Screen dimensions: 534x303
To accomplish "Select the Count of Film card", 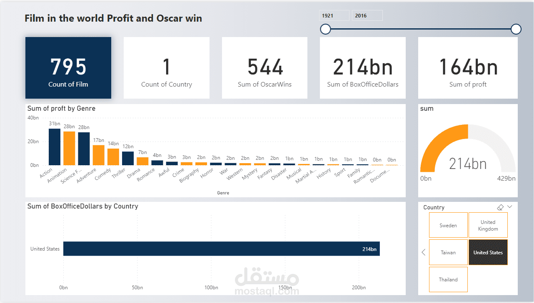I will [68, 68].
